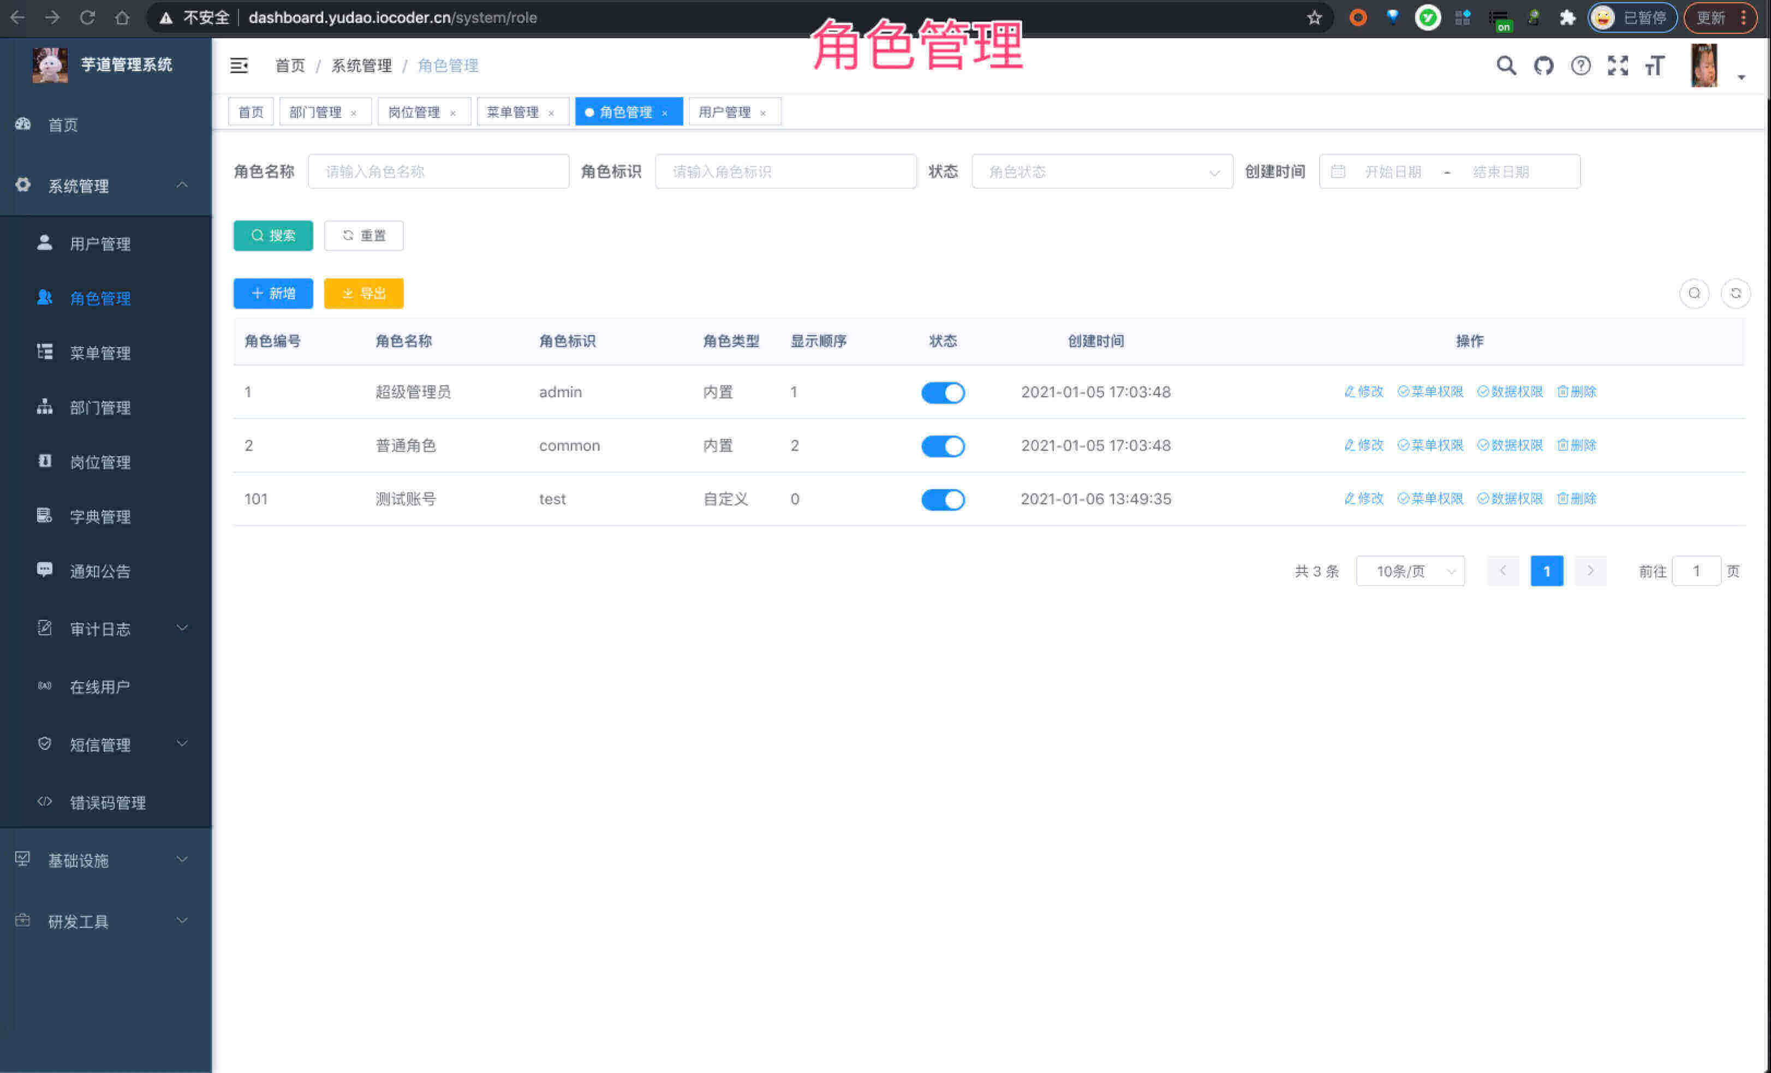The image size is (1771, 1073).
Task: Click the 字典管理 book icon in sidebar
Action: (x=45, y=516)
